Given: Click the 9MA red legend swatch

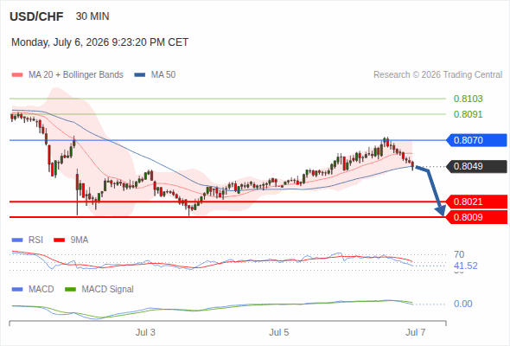Looking at the screenshot, I should click(x=59, y=240).
